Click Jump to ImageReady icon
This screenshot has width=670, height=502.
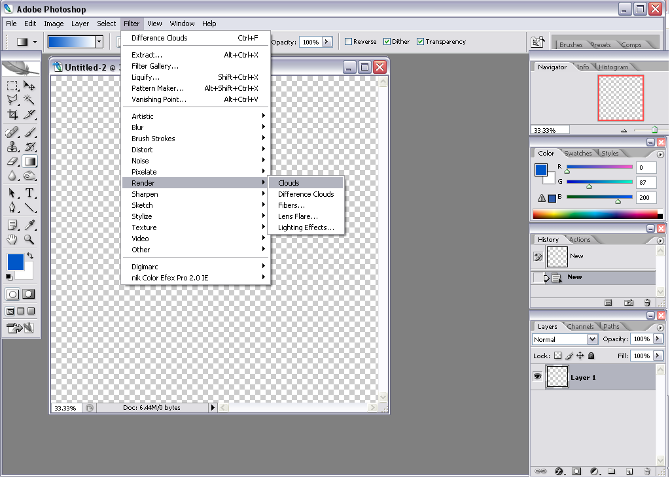coord(20,328)
